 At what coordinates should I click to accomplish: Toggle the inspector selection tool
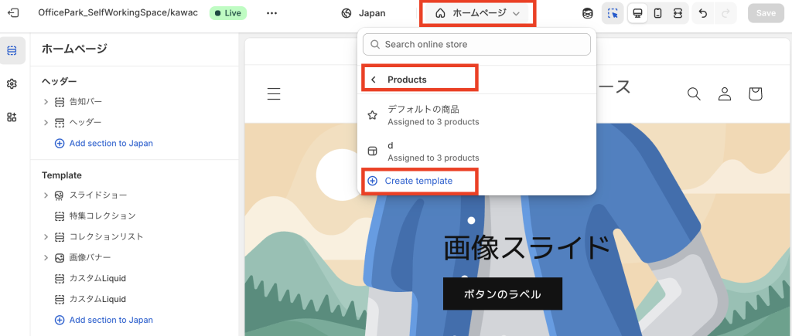coord(613,13)
